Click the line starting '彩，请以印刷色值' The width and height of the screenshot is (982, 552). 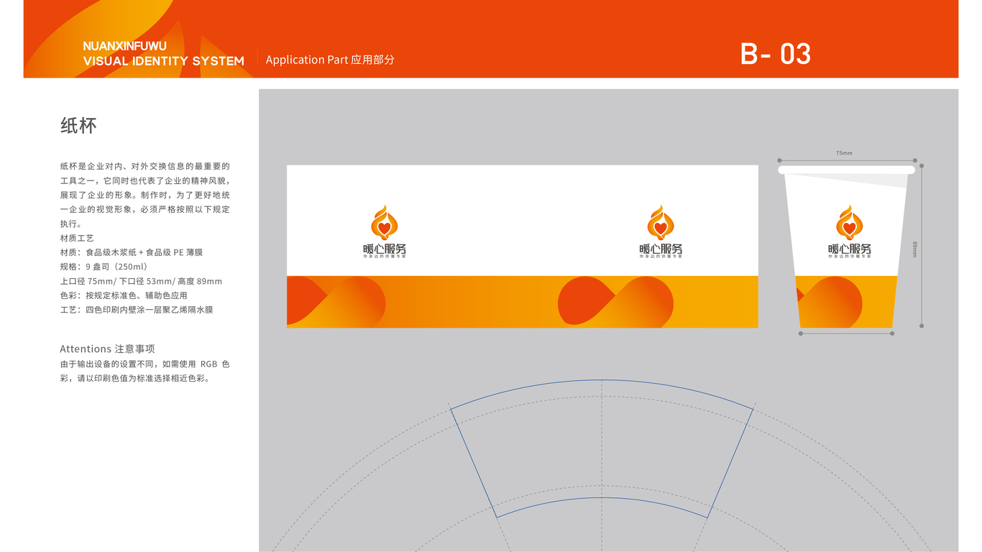[x=135, y=379]
